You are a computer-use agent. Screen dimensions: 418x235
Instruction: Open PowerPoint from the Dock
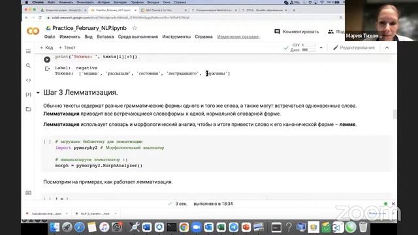tap(246, 227)
